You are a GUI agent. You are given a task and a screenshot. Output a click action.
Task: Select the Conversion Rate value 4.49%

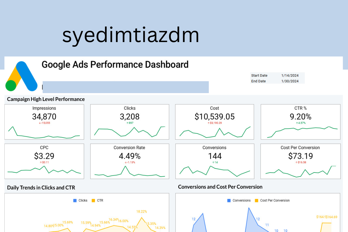pos(130,156)
